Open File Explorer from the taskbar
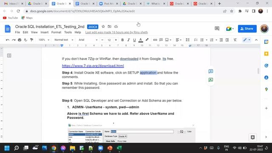The height and width of the screenshot is (153, 272). pyautogui.click(x=72, y=148)
